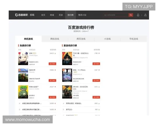The image size is (158, 126).
Task: Open the 植物大战僵尸 title link
Action: 34,87
